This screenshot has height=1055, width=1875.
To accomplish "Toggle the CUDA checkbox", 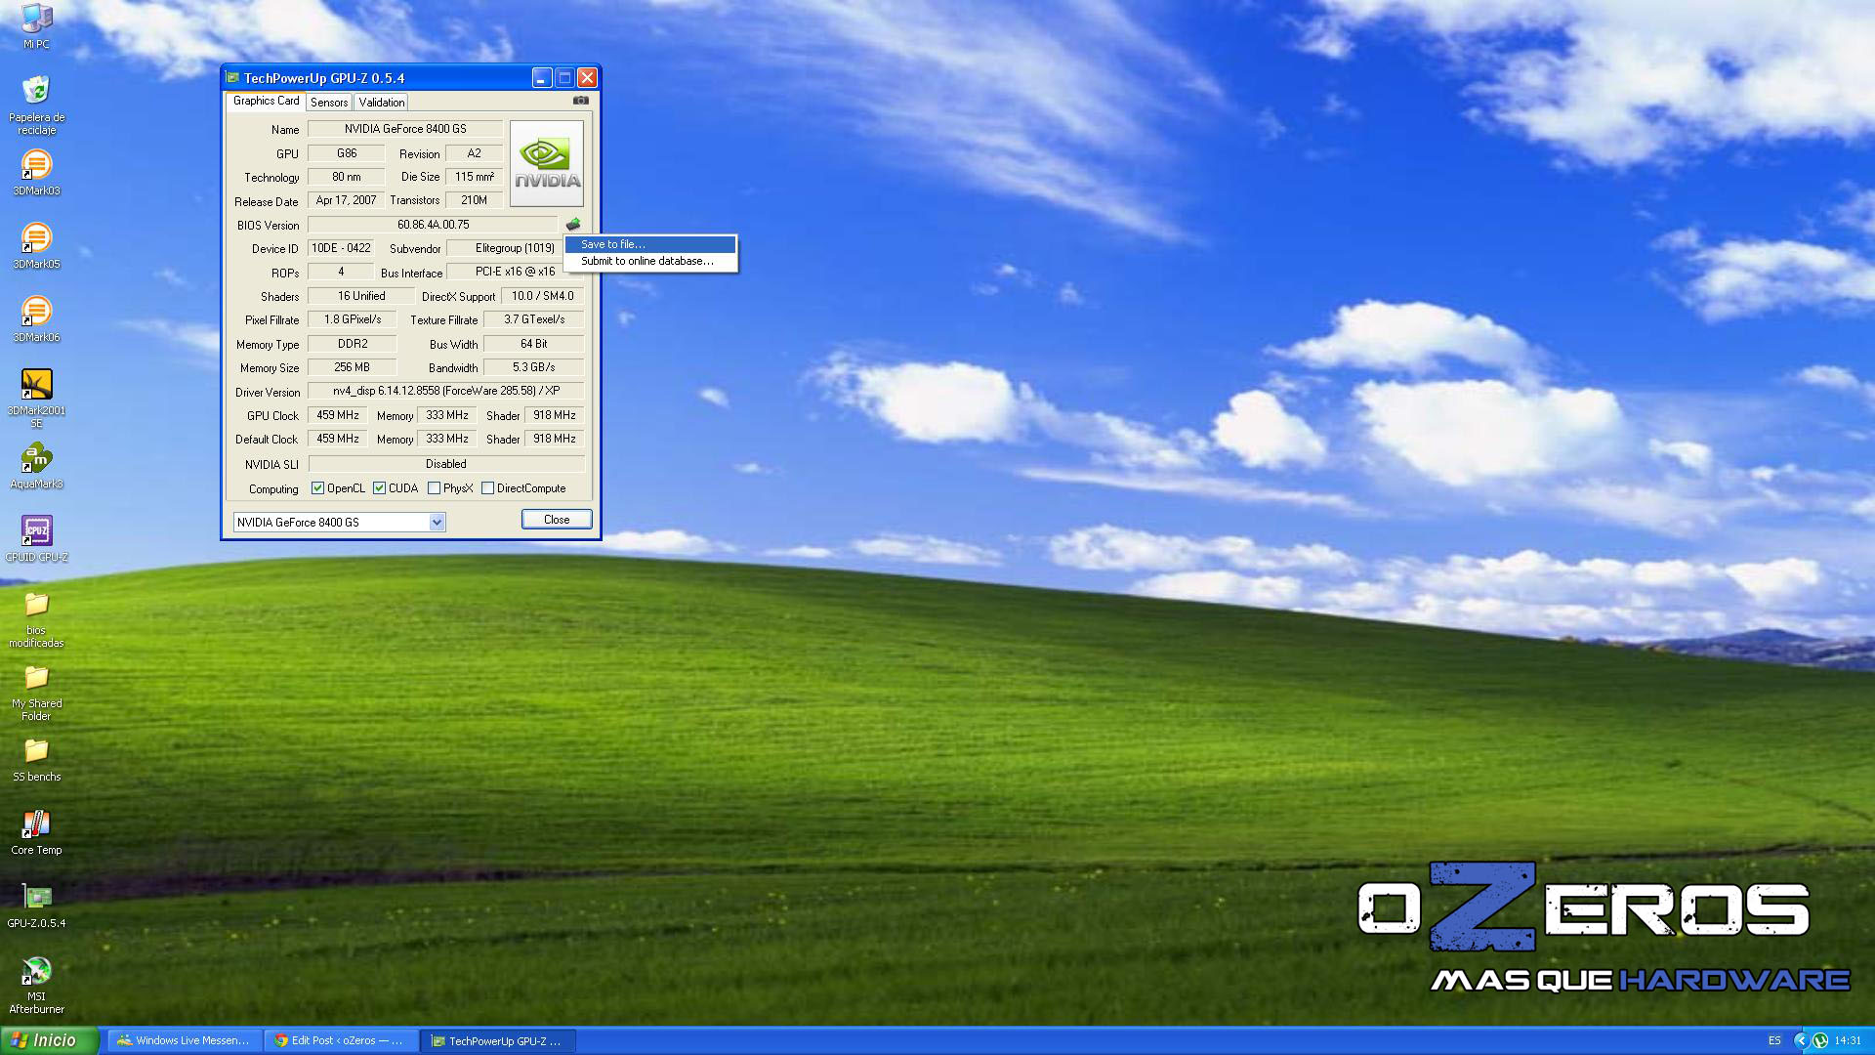I will click(x=379, y=488).
